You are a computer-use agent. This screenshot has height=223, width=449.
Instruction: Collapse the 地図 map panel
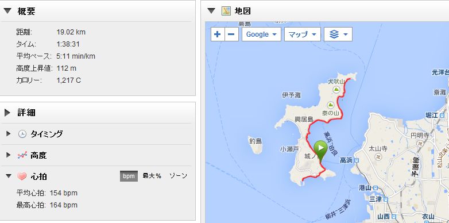(x=211, y=11)
